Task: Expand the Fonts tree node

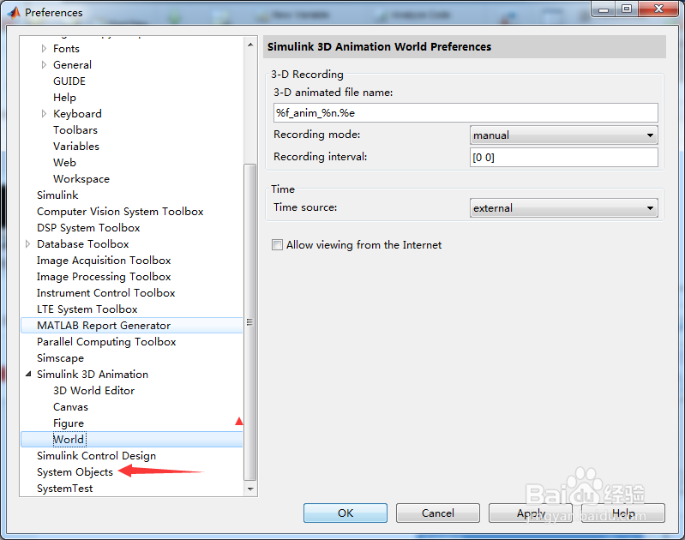Action: pos(44,49)
